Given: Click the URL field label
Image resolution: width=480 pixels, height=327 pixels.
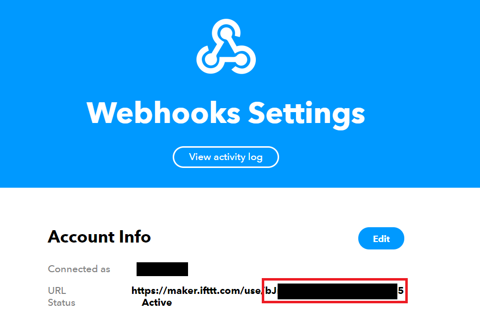Looking at the screenshot, I should (x=57, y=290).
